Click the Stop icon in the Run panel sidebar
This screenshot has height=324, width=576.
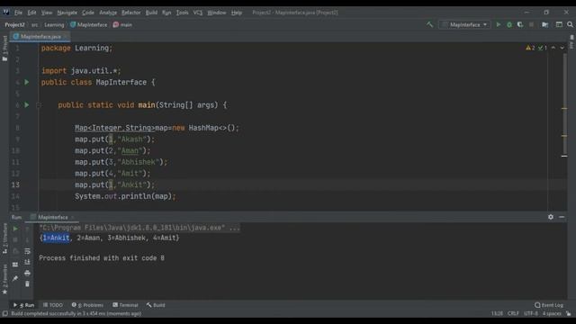pos(15,240)
